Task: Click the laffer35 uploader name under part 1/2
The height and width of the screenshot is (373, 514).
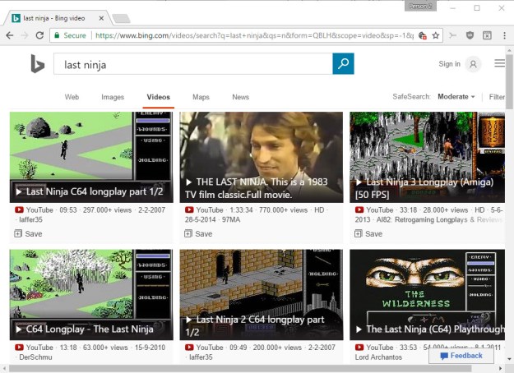Action: [x=30, y=219]
